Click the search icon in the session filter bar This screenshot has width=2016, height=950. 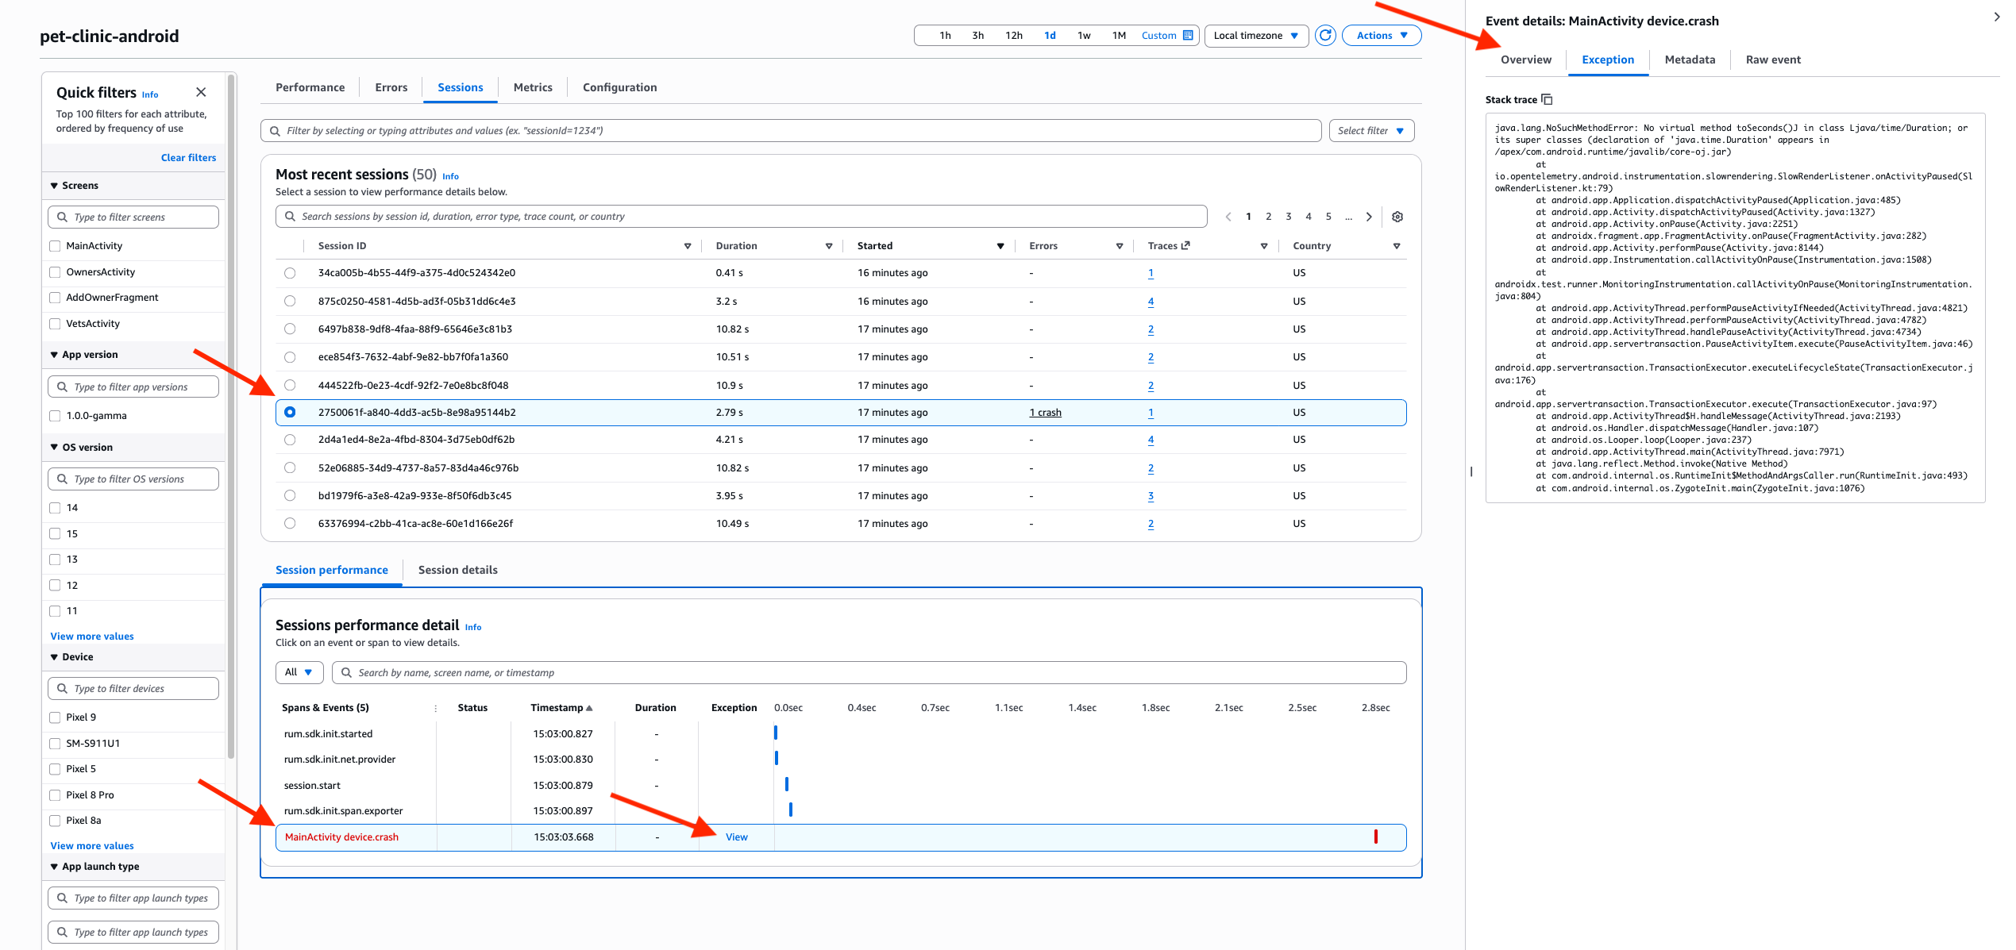(x=275, y=130)
